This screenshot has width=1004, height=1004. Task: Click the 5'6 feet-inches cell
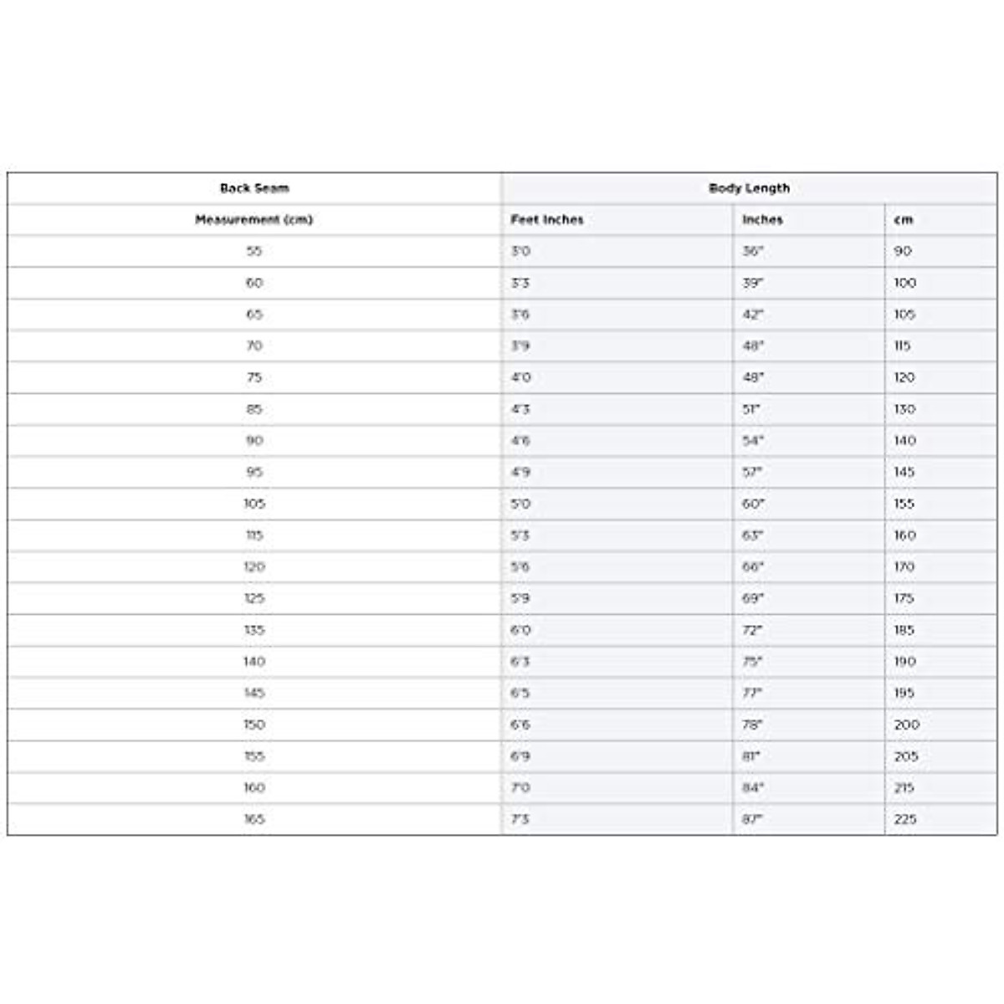pyautogui.click(x=520, y=566)
